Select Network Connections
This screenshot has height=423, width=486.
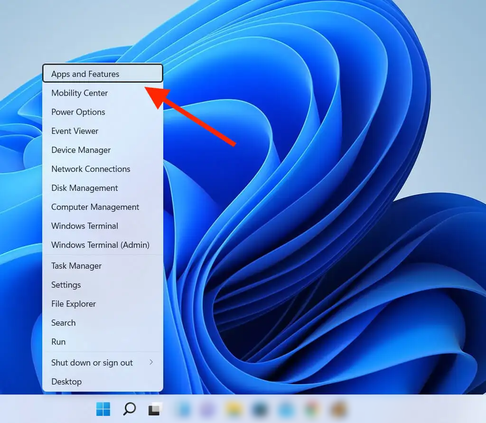[91, 169]
